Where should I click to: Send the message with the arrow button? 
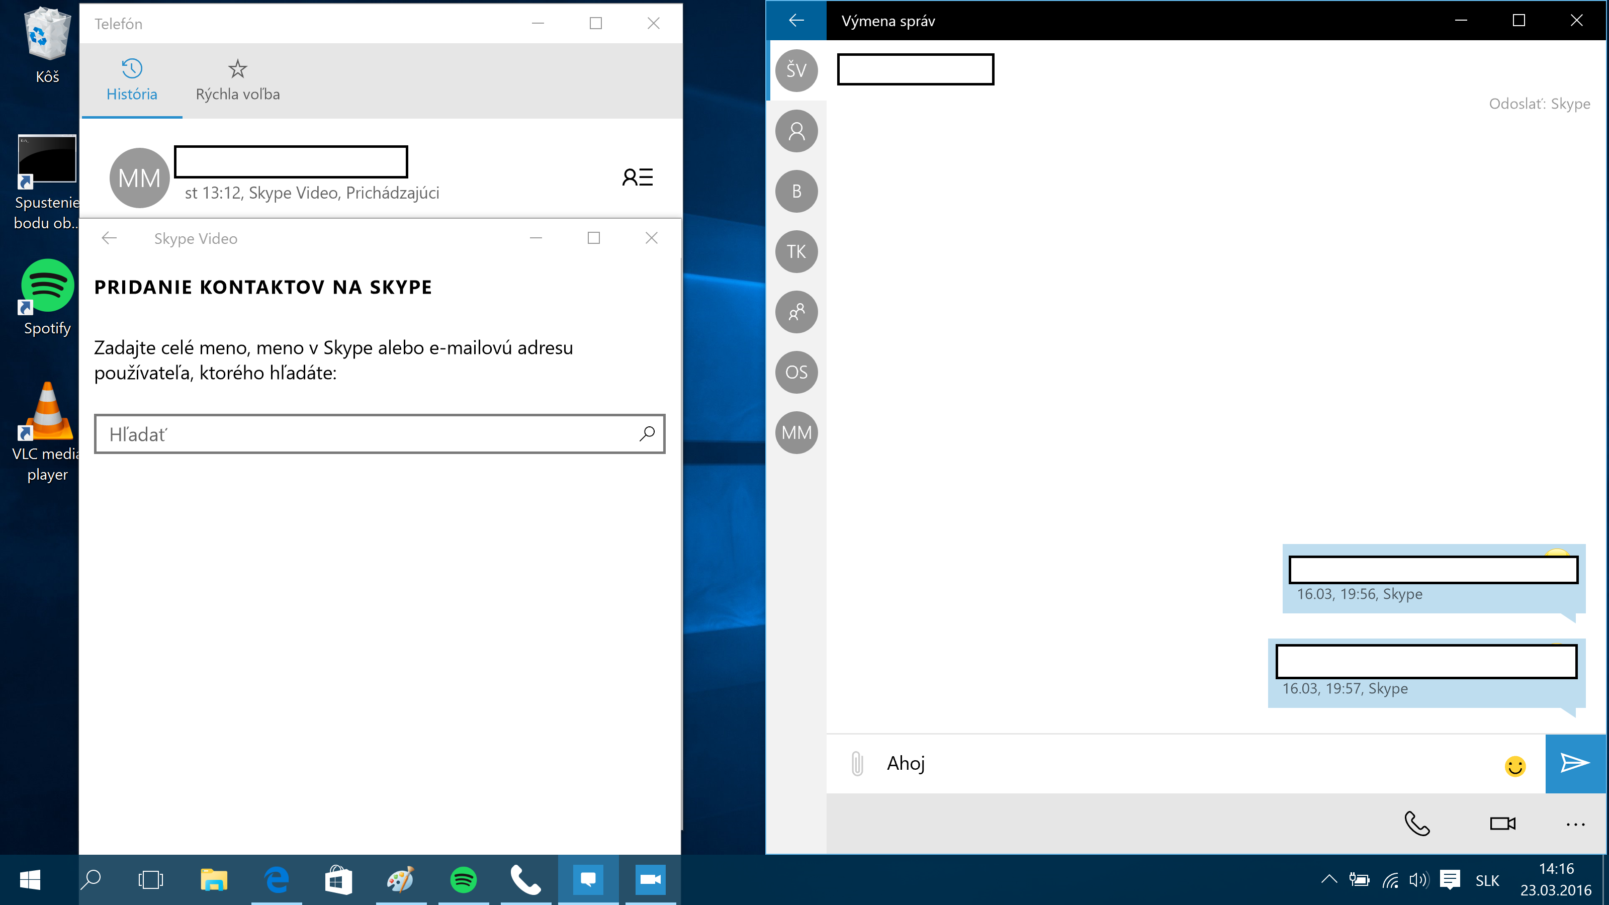[1575, 763]
